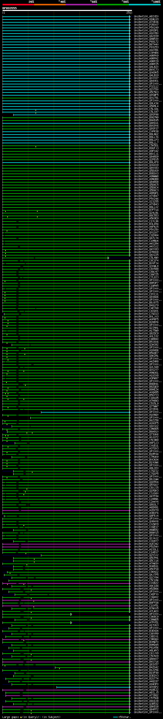The height and width of the screenshot is (719, 163).
Task: Select the hit label UniRef100_Q84VE1
Action: (x=146, y=81)
